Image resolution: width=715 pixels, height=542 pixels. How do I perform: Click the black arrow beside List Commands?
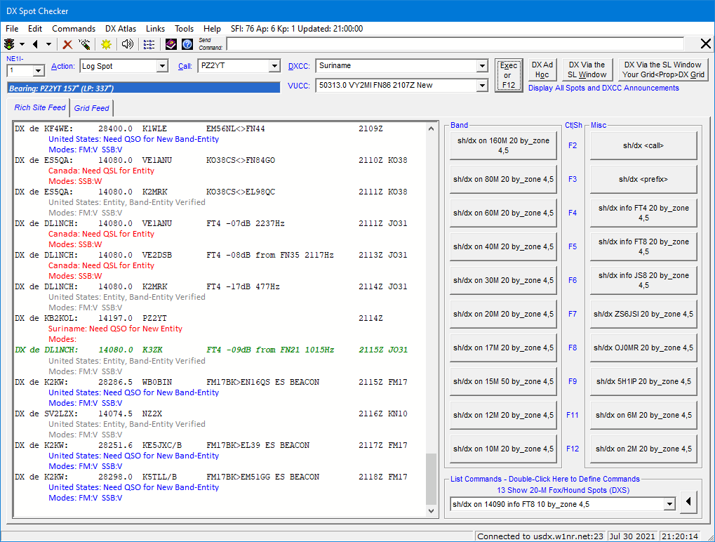coord(688,502)
